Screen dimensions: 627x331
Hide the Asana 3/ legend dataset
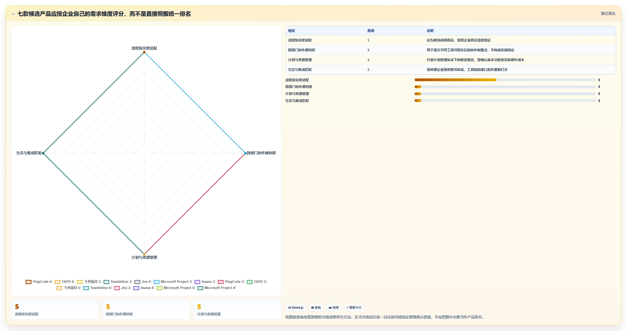[205, 282]
